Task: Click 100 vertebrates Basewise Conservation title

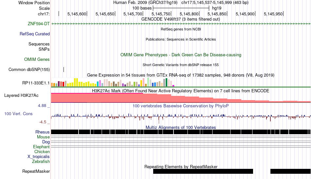Action: coord(181,106)
